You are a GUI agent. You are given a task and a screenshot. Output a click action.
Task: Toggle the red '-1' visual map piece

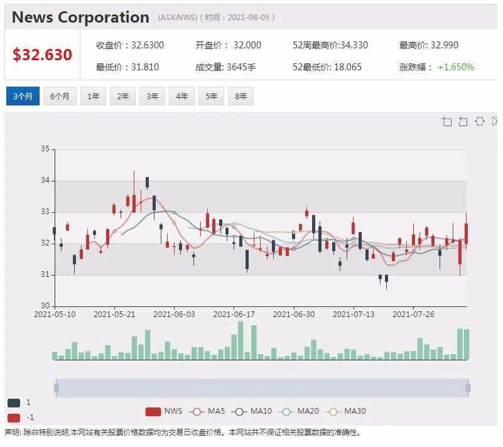20,418
